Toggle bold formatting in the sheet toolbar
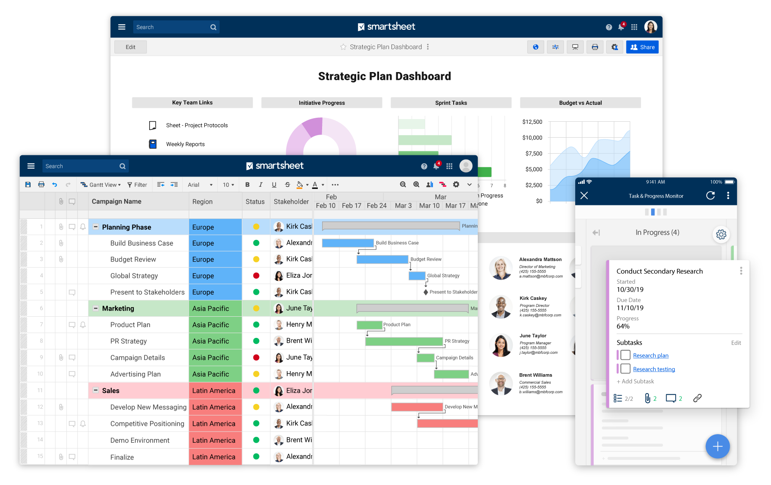Image resolution: width=771 pixels, height=485 pixels. (247, 184)
